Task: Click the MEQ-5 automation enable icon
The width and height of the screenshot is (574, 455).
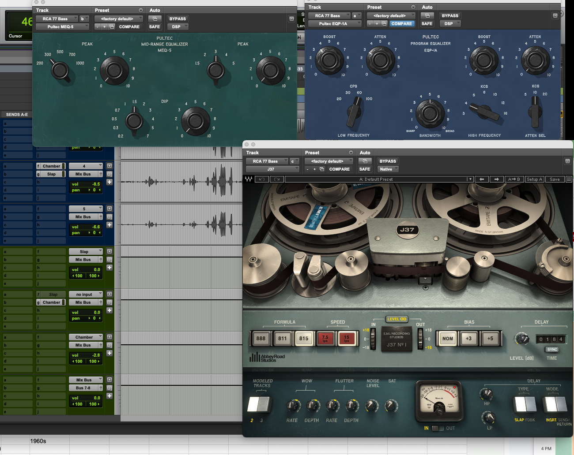Action: click(x=155, y=19)
